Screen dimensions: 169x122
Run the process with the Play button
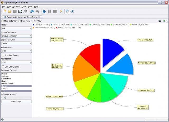(44, 11)
